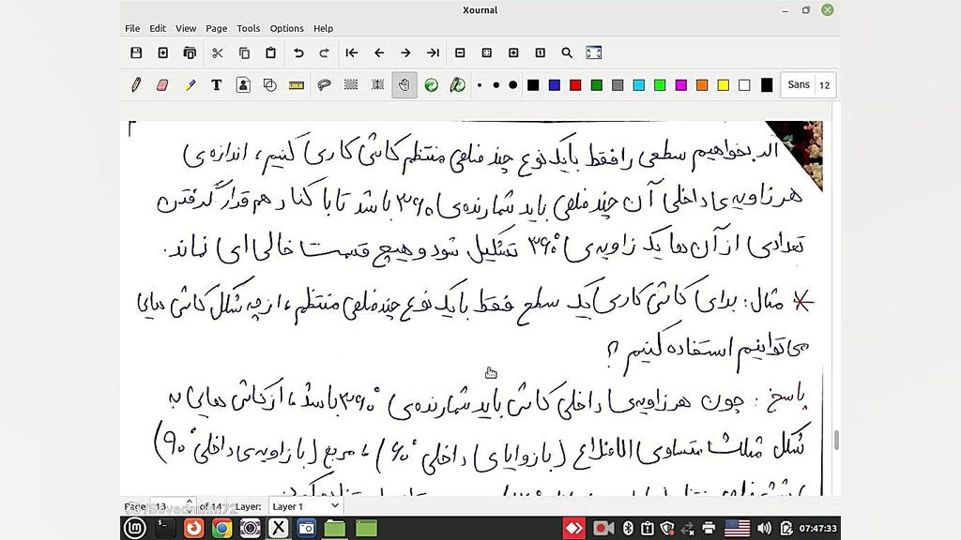This screenshot has width=961, height=540.
Task: Redo the undone action
Action: (x=325, y=52)
